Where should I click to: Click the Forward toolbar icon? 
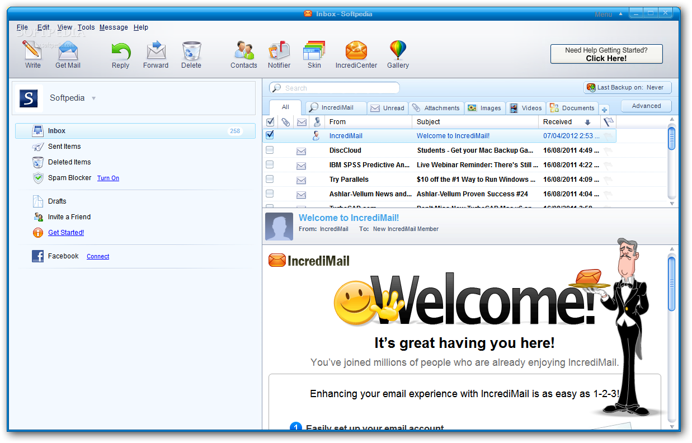(x=156, y=50)
